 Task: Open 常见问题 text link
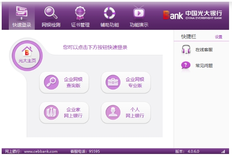point(204,65)
